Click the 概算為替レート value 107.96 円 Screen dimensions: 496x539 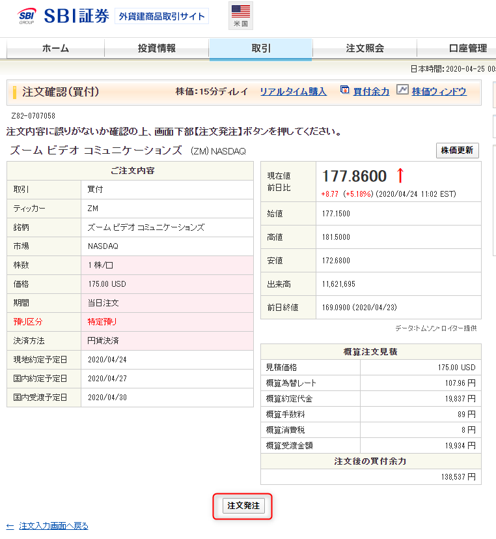[460, 383]
